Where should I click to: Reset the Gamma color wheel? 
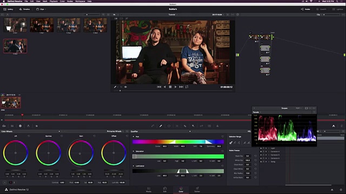click(x=62, y=136)
